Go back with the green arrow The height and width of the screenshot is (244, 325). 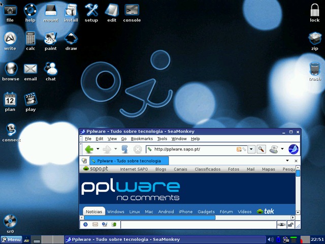coord(89,149)
